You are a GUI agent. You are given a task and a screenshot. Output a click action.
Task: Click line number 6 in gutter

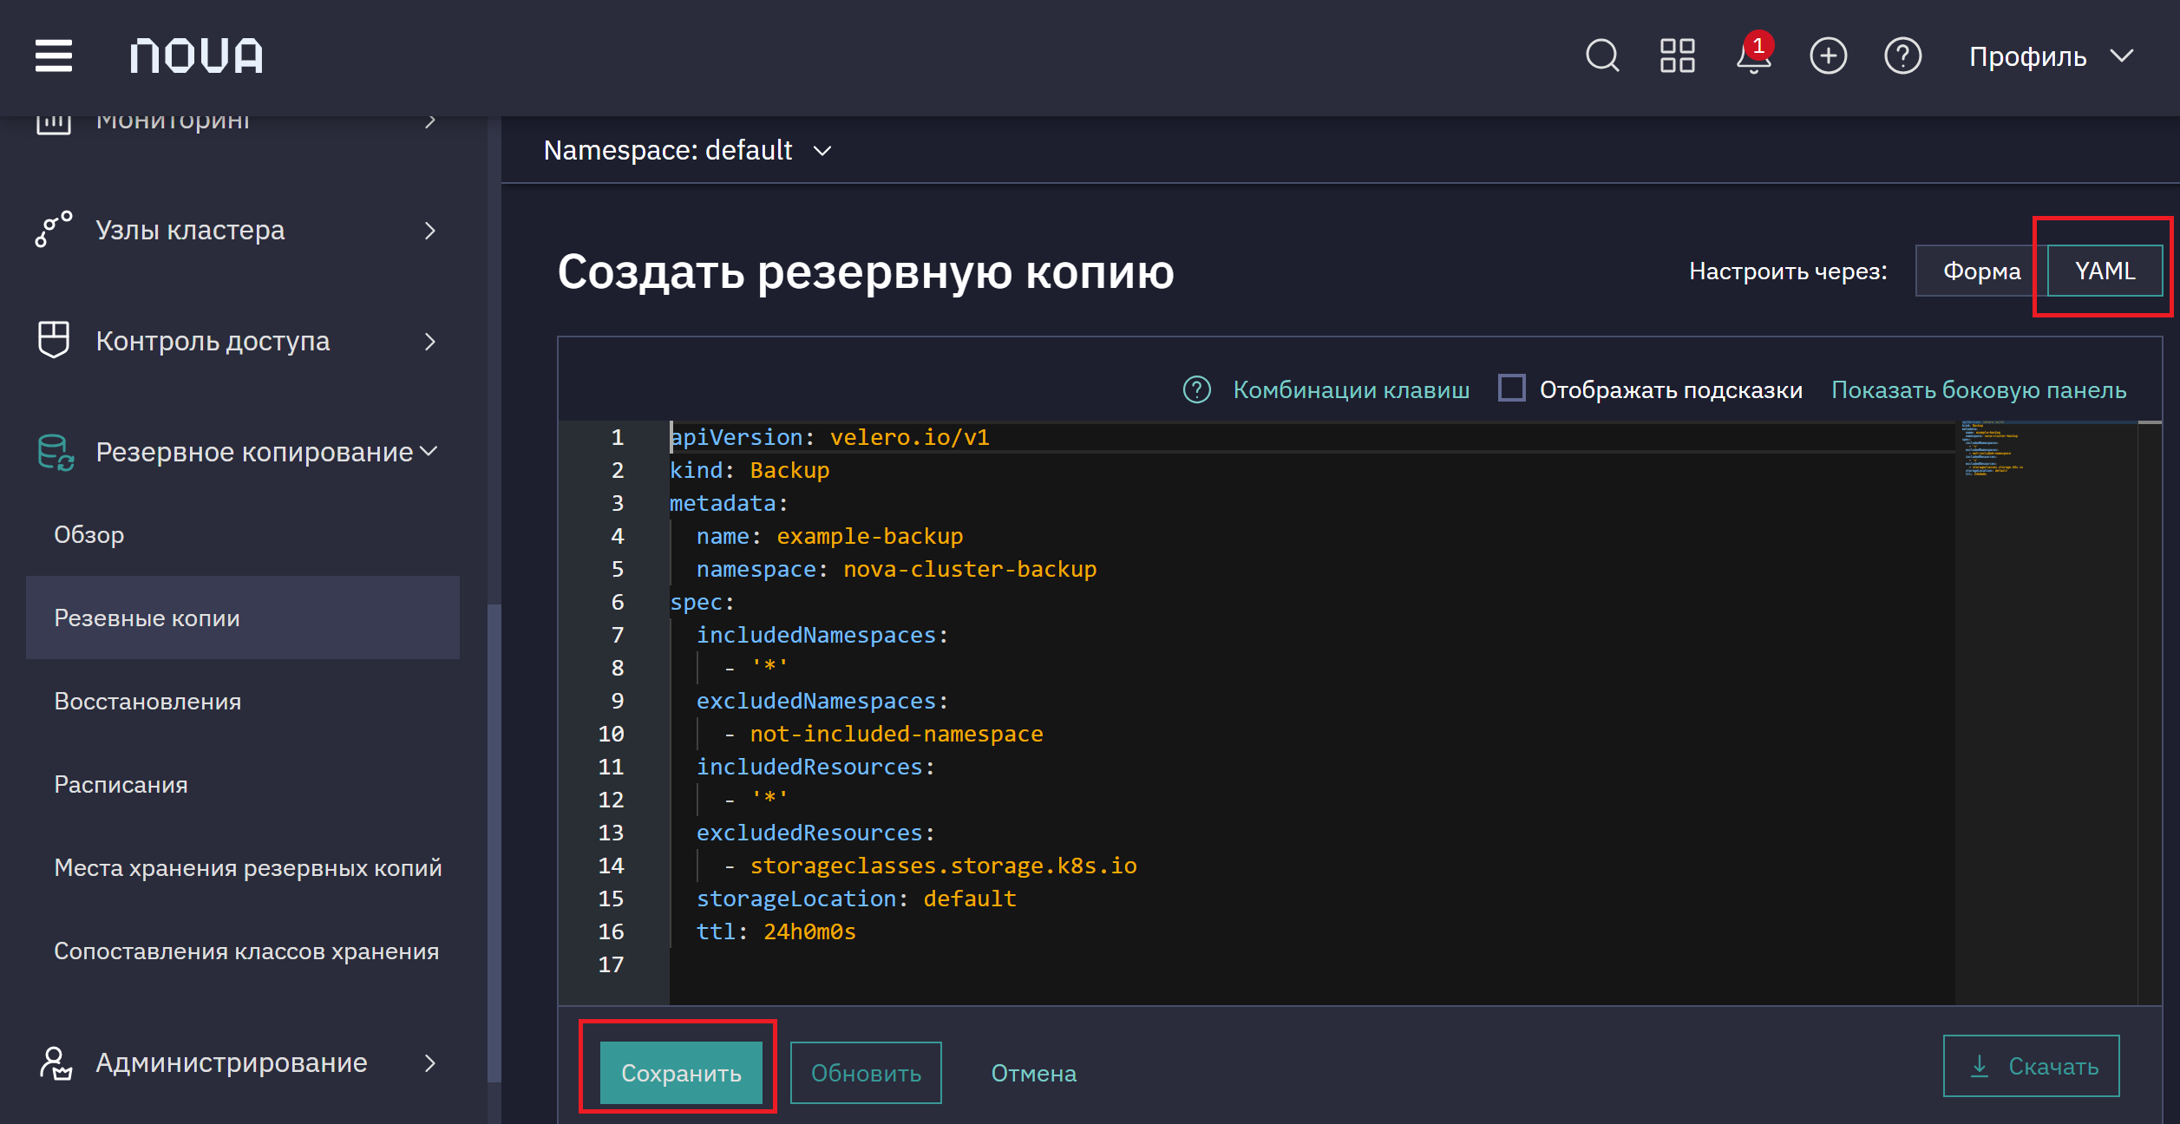coord(617,602)
